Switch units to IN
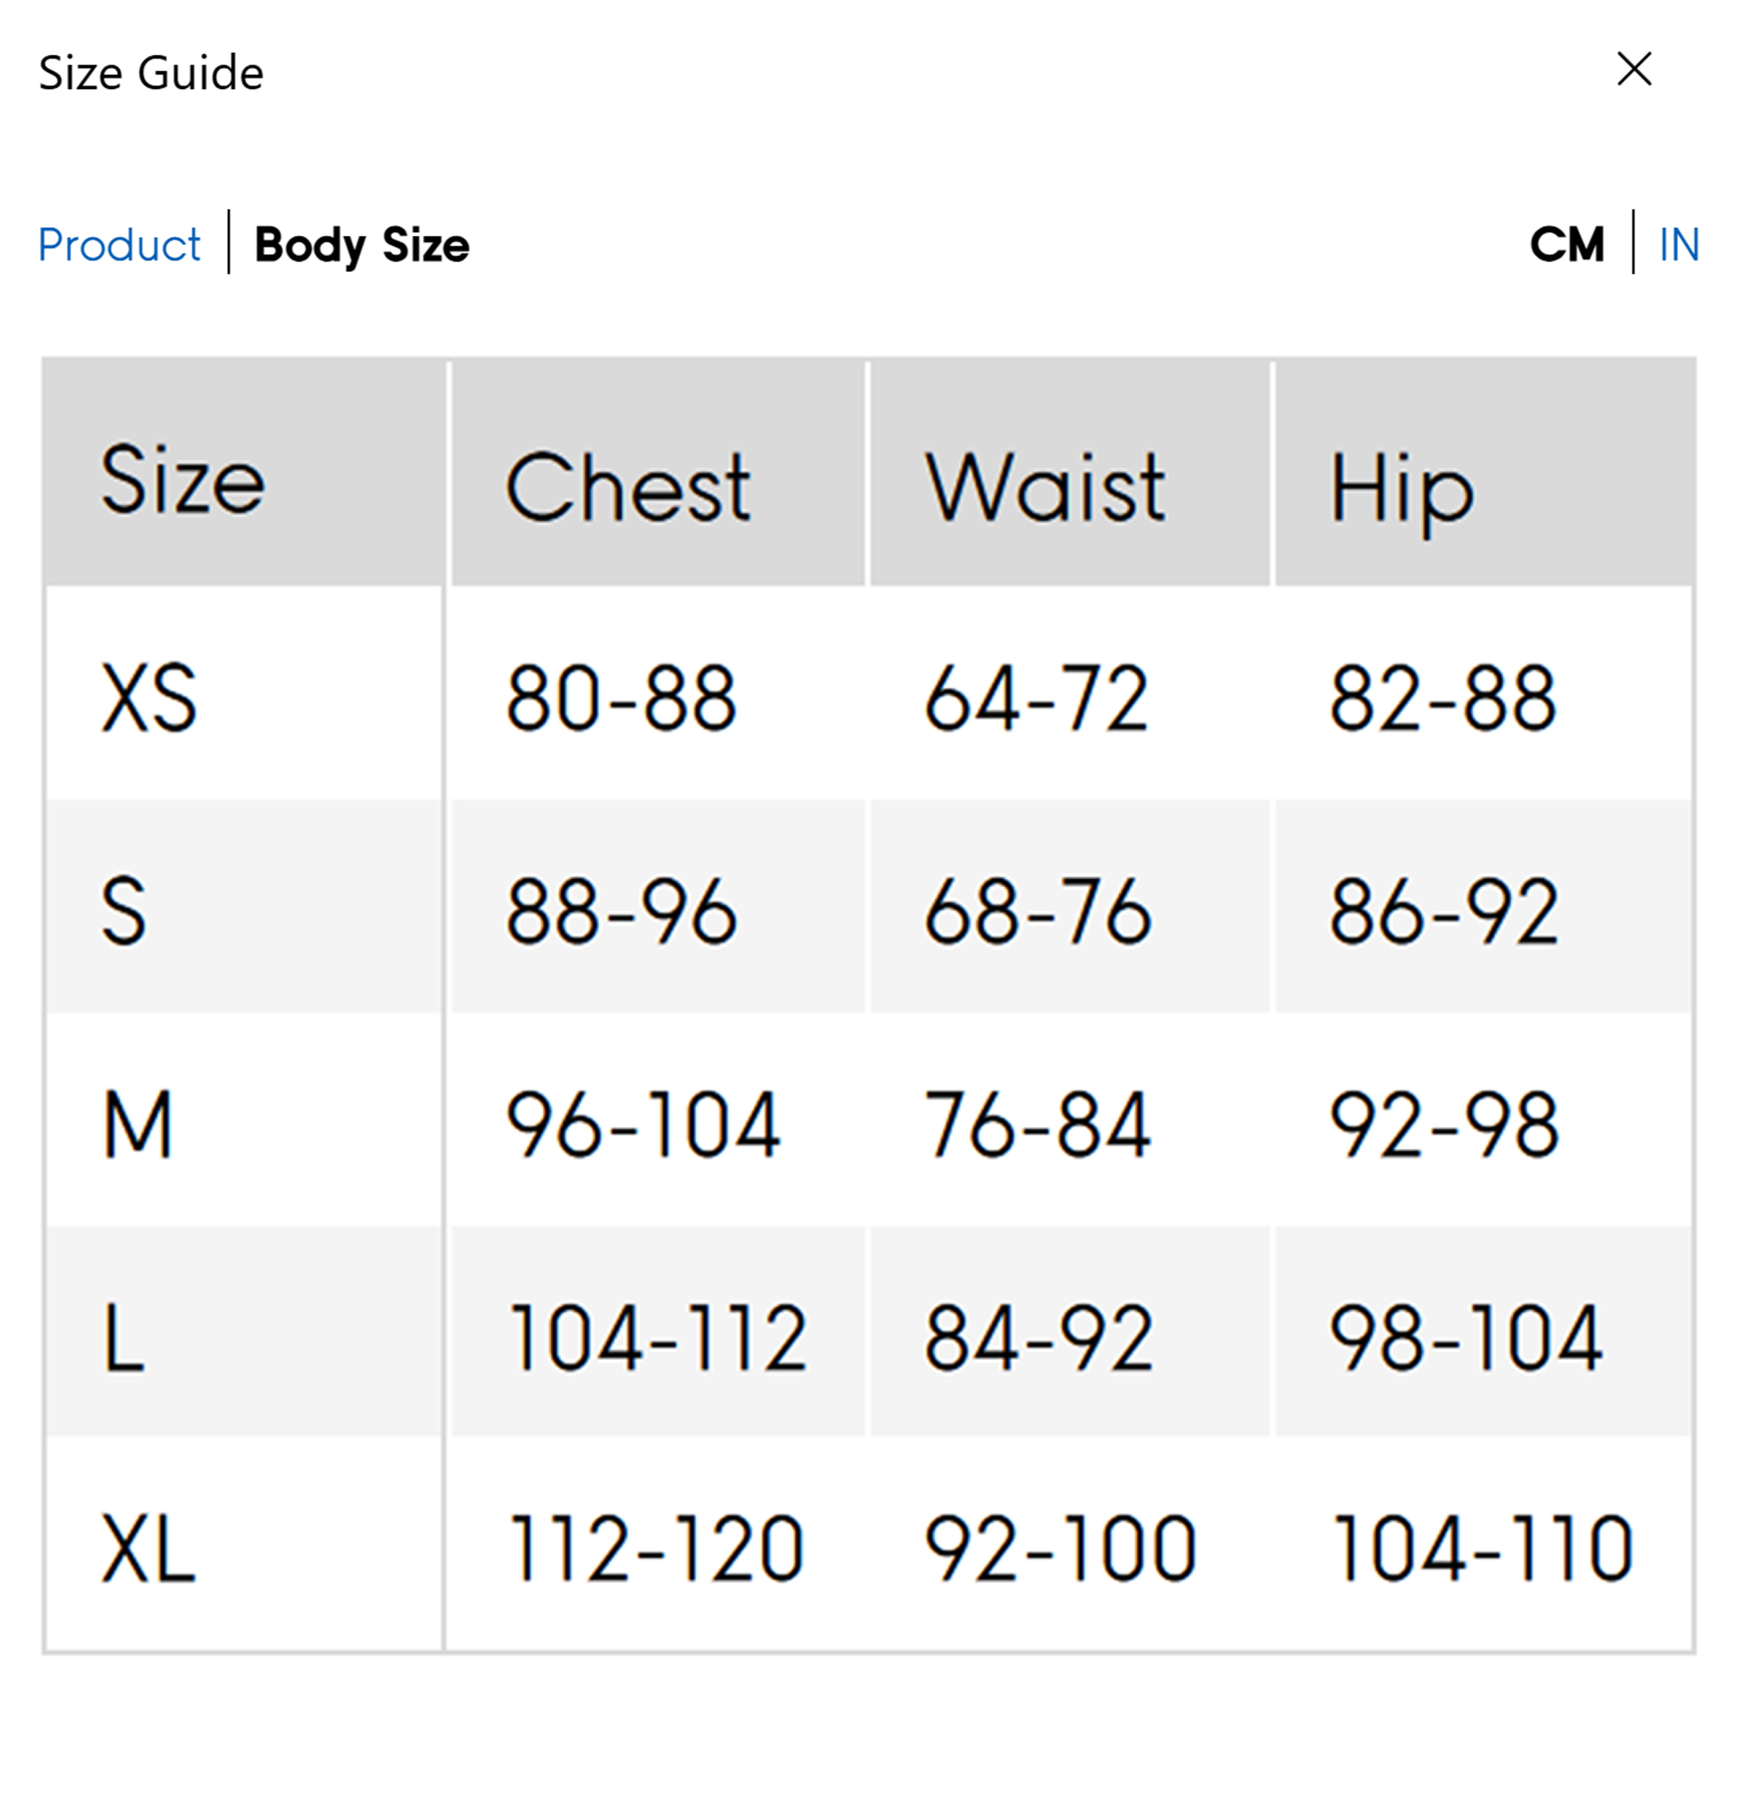The width and height of the screenshot is (1746, 1801). click(1678, 244)
